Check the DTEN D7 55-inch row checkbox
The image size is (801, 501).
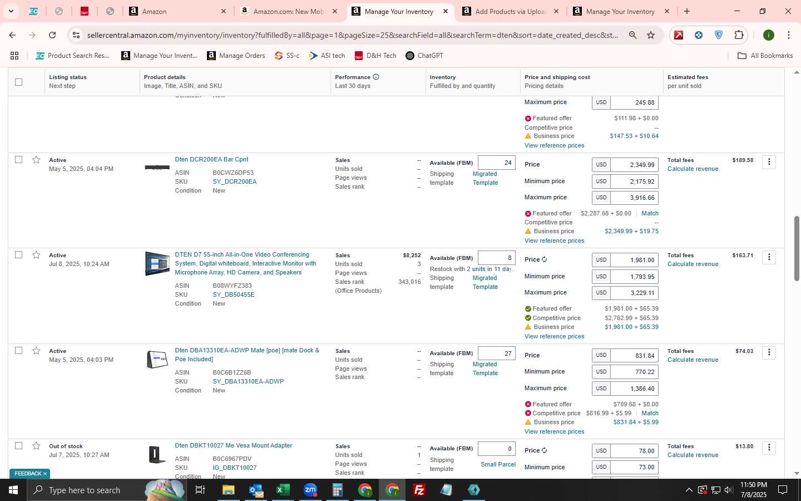coord(18,254)
